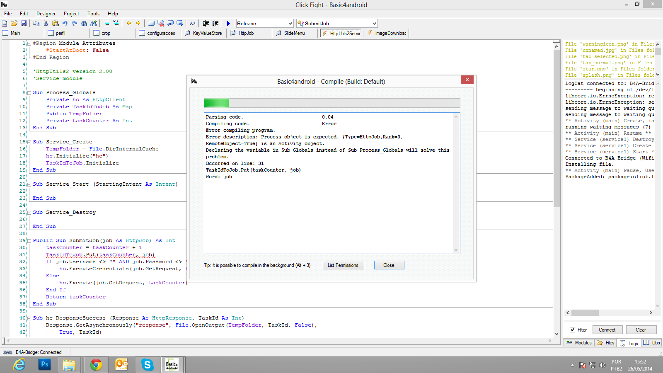663x373 pixels.
Task: Open the Tools menu
Action: (93, 14)
